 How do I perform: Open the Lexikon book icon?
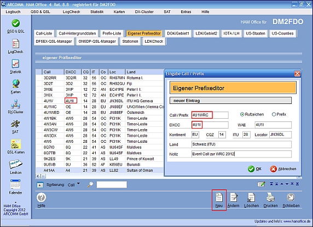tap(15, 164)
